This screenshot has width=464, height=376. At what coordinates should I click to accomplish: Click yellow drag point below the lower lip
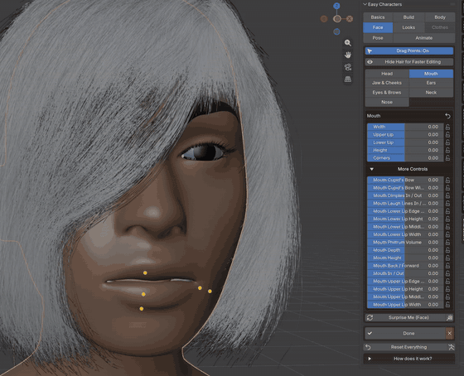pos(142,309)
